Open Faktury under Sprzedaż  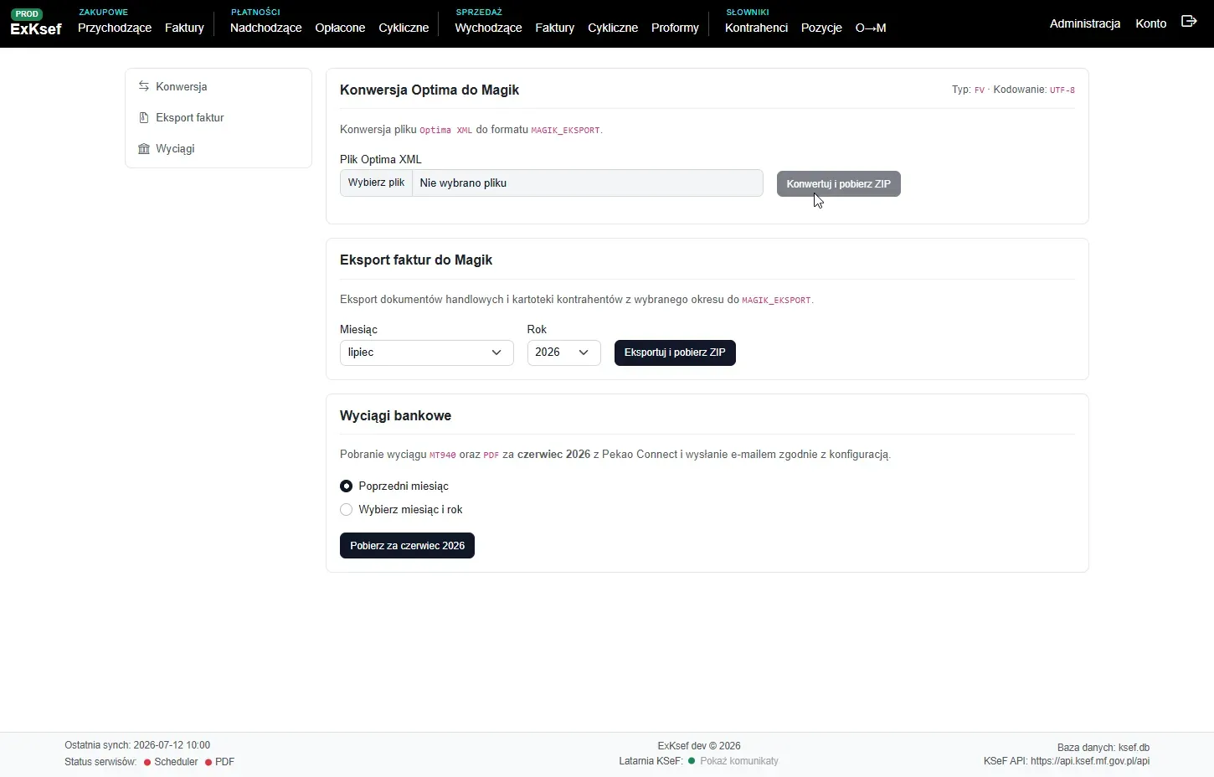coord(555,28)
